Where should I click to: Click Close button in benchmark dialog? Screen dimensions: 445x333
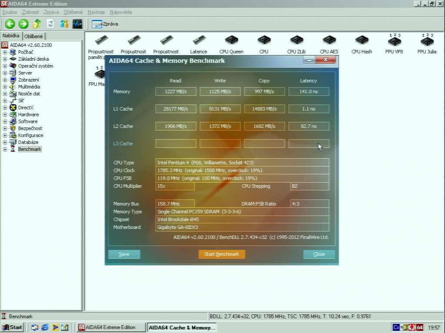(319, 254)
